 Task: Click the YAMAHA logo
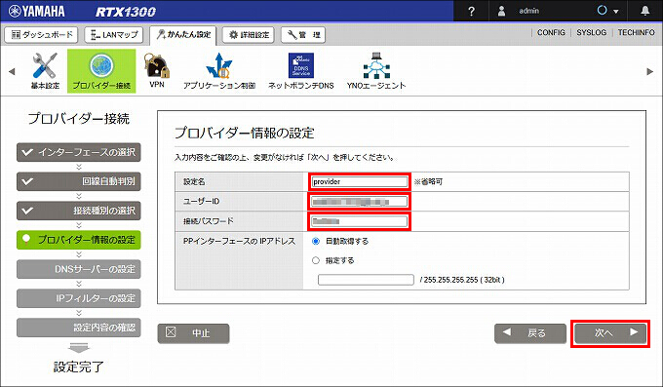point(37,11)
